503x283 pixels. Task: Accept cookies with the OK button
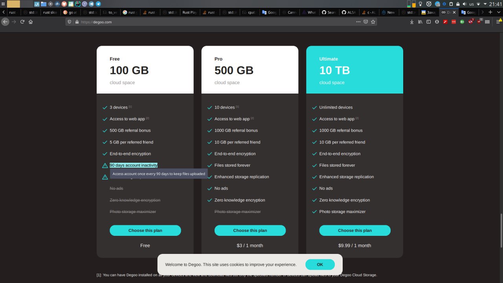(320, 265)
